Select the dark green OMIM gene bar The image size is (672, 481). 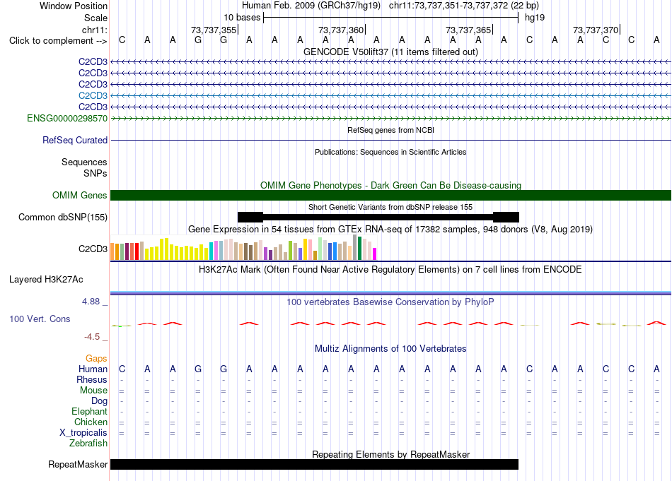point(390,195)
